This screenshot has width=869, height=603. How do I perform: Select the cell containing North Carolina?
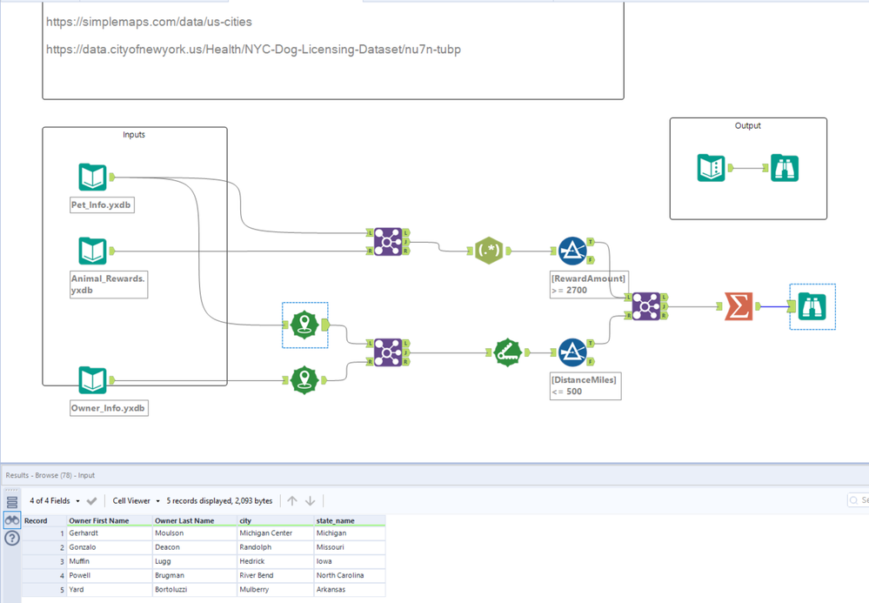click(x=349, y=575)
